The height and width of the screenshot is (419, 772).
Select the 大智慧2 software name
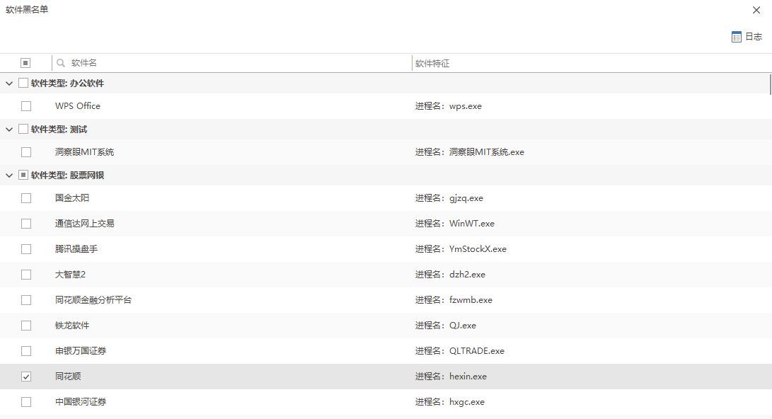[70, 275]
